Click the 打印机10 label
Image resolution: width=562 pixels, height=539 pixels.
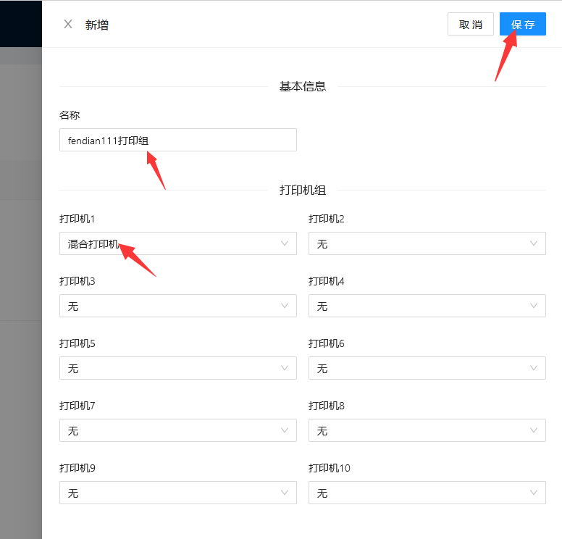[330, 468]
